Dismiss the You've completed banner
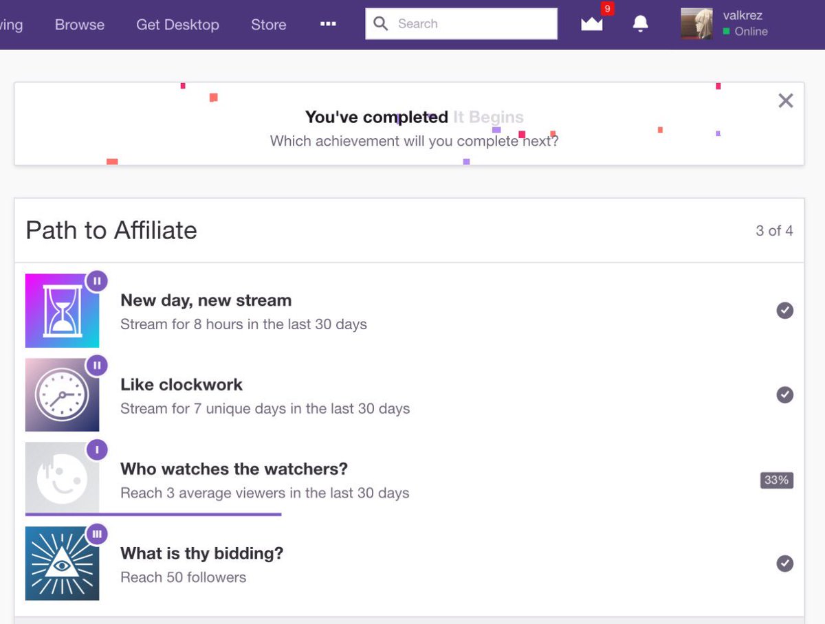 [x=786, y=101]
